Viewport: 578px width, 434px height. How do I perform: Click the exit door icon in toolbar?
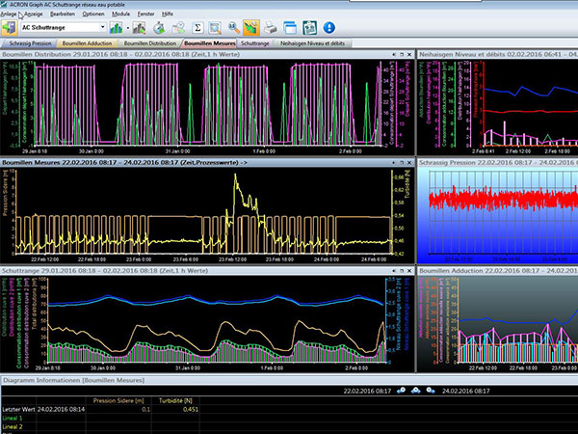point(10,28)
